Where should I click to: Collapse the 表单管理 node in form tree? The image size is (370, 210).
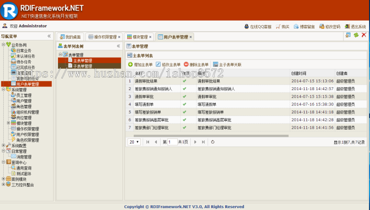[x=60, y=54]
